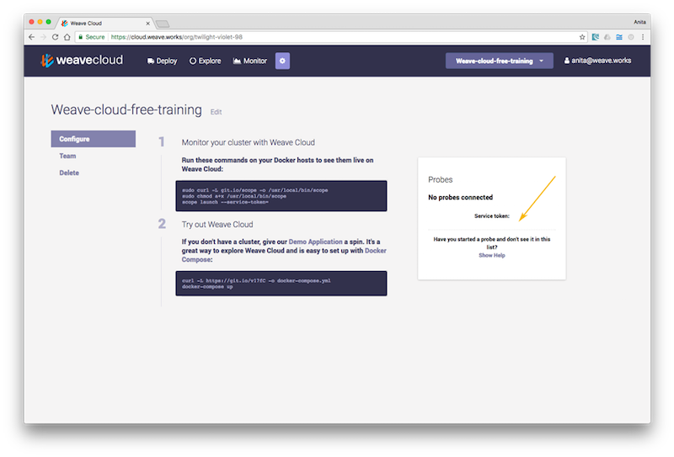Click the Weave Cloud tab title
The width and height of the screenshot is (674, 457).
[x=86, y=24]
